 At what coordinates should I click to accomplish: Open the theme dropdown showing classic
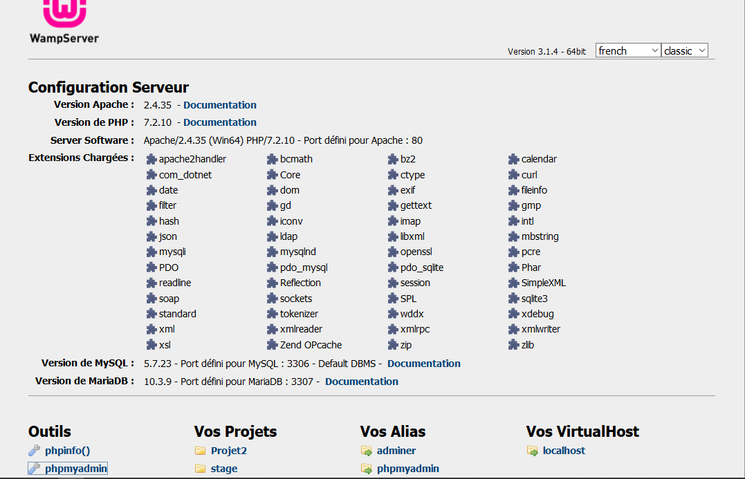pyautogui.click(x=685, y=50)
